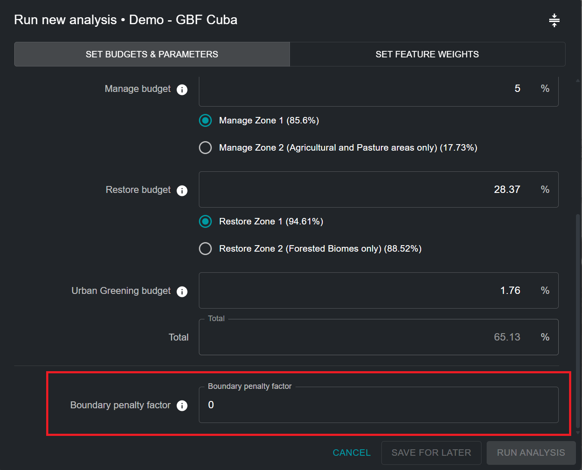
Task: Open Boundary penalty factor info icon
Action: (182, 406)
